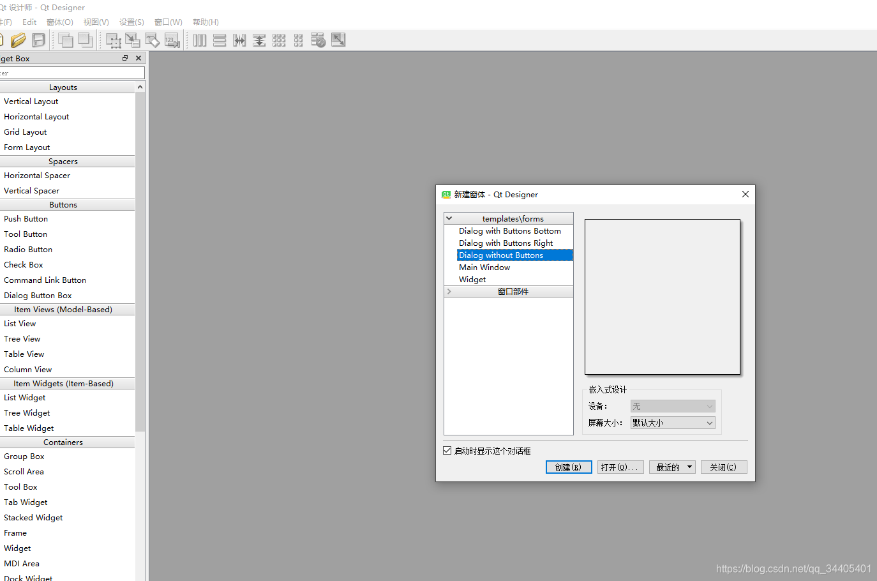Open the 窗口(W) window menu
Screen dimensions: 877x581
169,22
